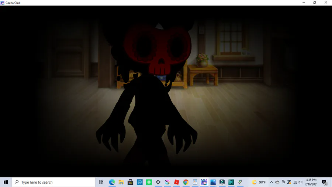Open the clock showing 4:35 PM
Viewport: 332px width, 187px height.
pyautogui.click(x=311, y=182)
